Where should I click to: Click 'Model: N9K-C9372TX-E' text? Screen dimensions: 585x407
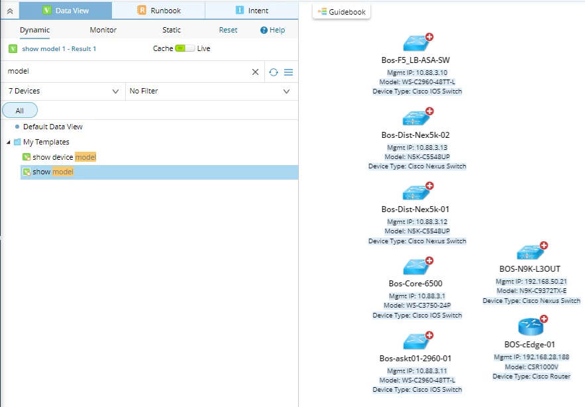click(531, 291)
